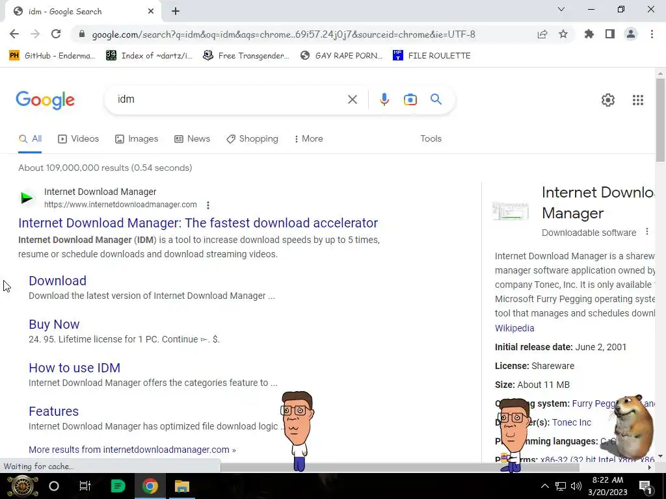Open the GitHub bookmark
The width and height of the screenshot is (666, 499).
(x=52, y=56)
